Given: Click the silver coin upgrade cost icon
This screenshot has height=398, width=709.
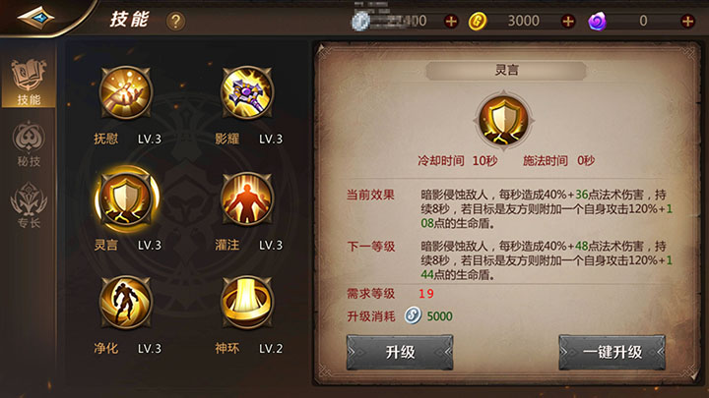Looking at the screenshot, I should (413, 315).
